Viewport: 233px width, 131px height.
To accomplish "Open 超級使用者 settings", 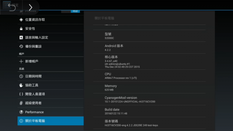I will (50, 103).
